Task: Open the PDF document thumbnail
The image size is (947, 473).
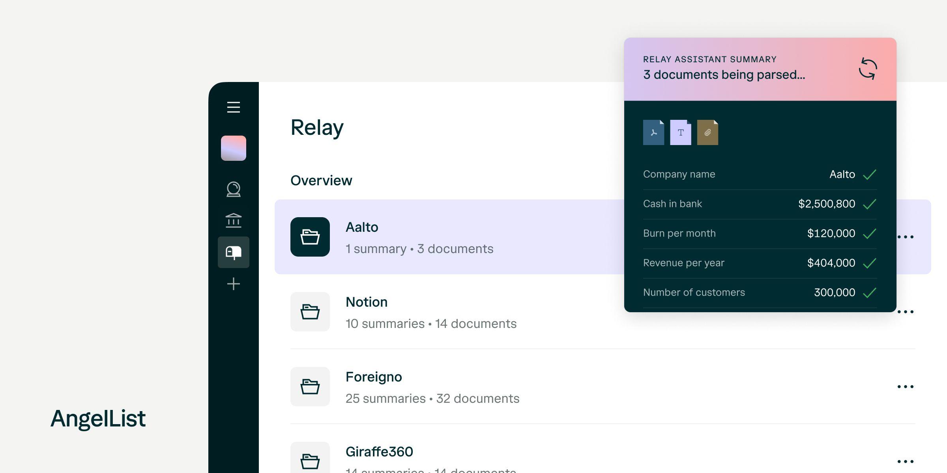Action: click(x=653, y=132)
